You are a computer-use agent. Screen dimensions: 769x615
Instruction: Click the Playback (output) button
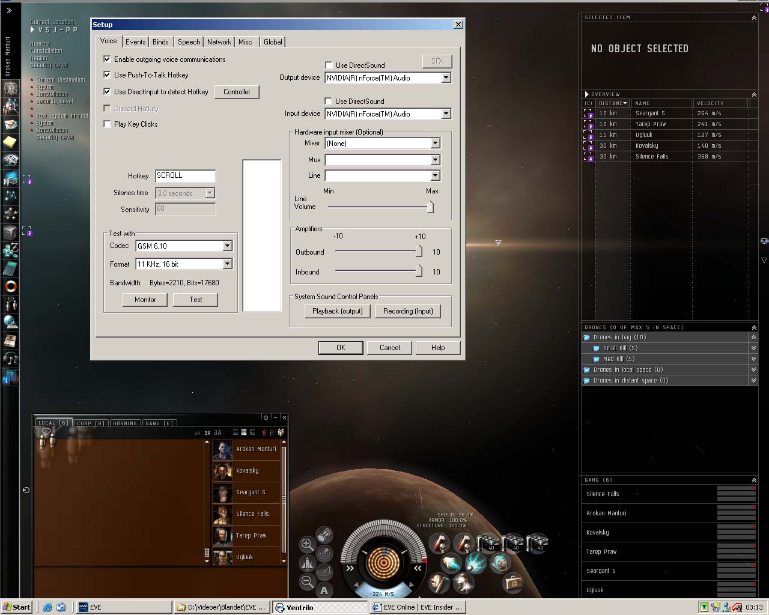click(337, 311)
